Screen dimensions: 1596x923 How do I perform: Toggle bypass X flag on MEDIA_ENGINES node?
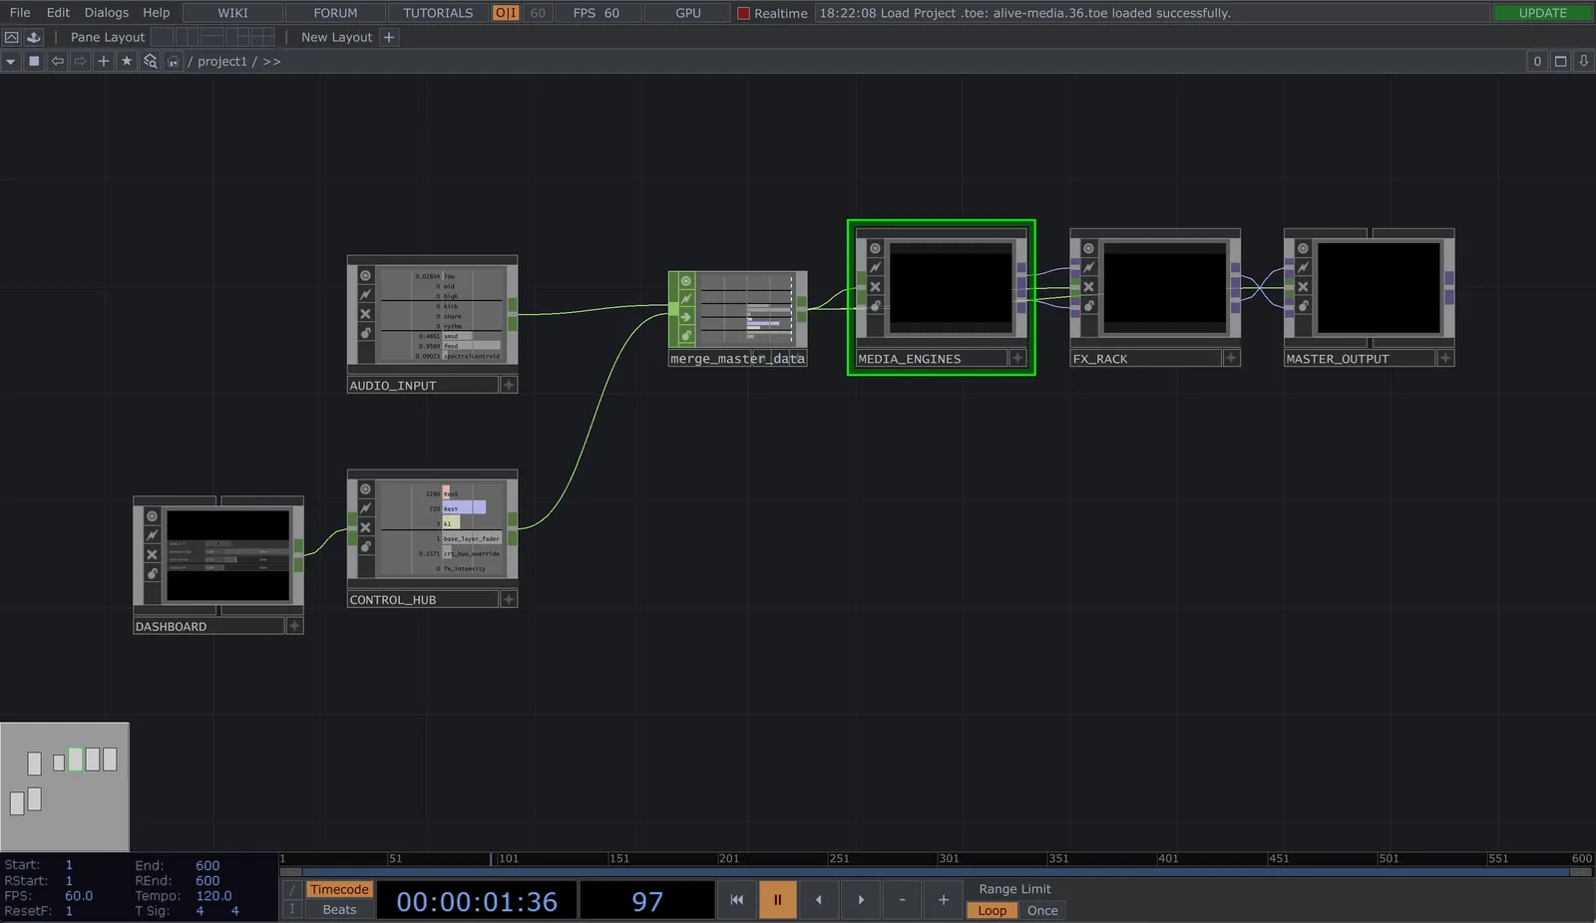point(875,287)
